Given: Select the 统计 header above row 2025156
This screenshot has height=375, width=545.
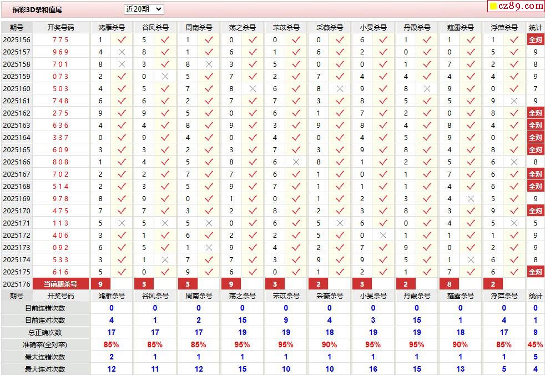Looking at the screenshot, I should coord(535,27).
